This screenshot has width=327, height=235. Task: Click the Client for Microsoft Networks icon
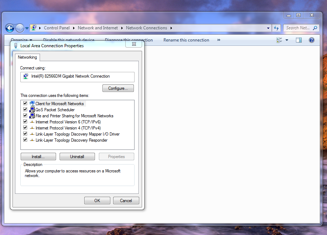pos(32,103)
